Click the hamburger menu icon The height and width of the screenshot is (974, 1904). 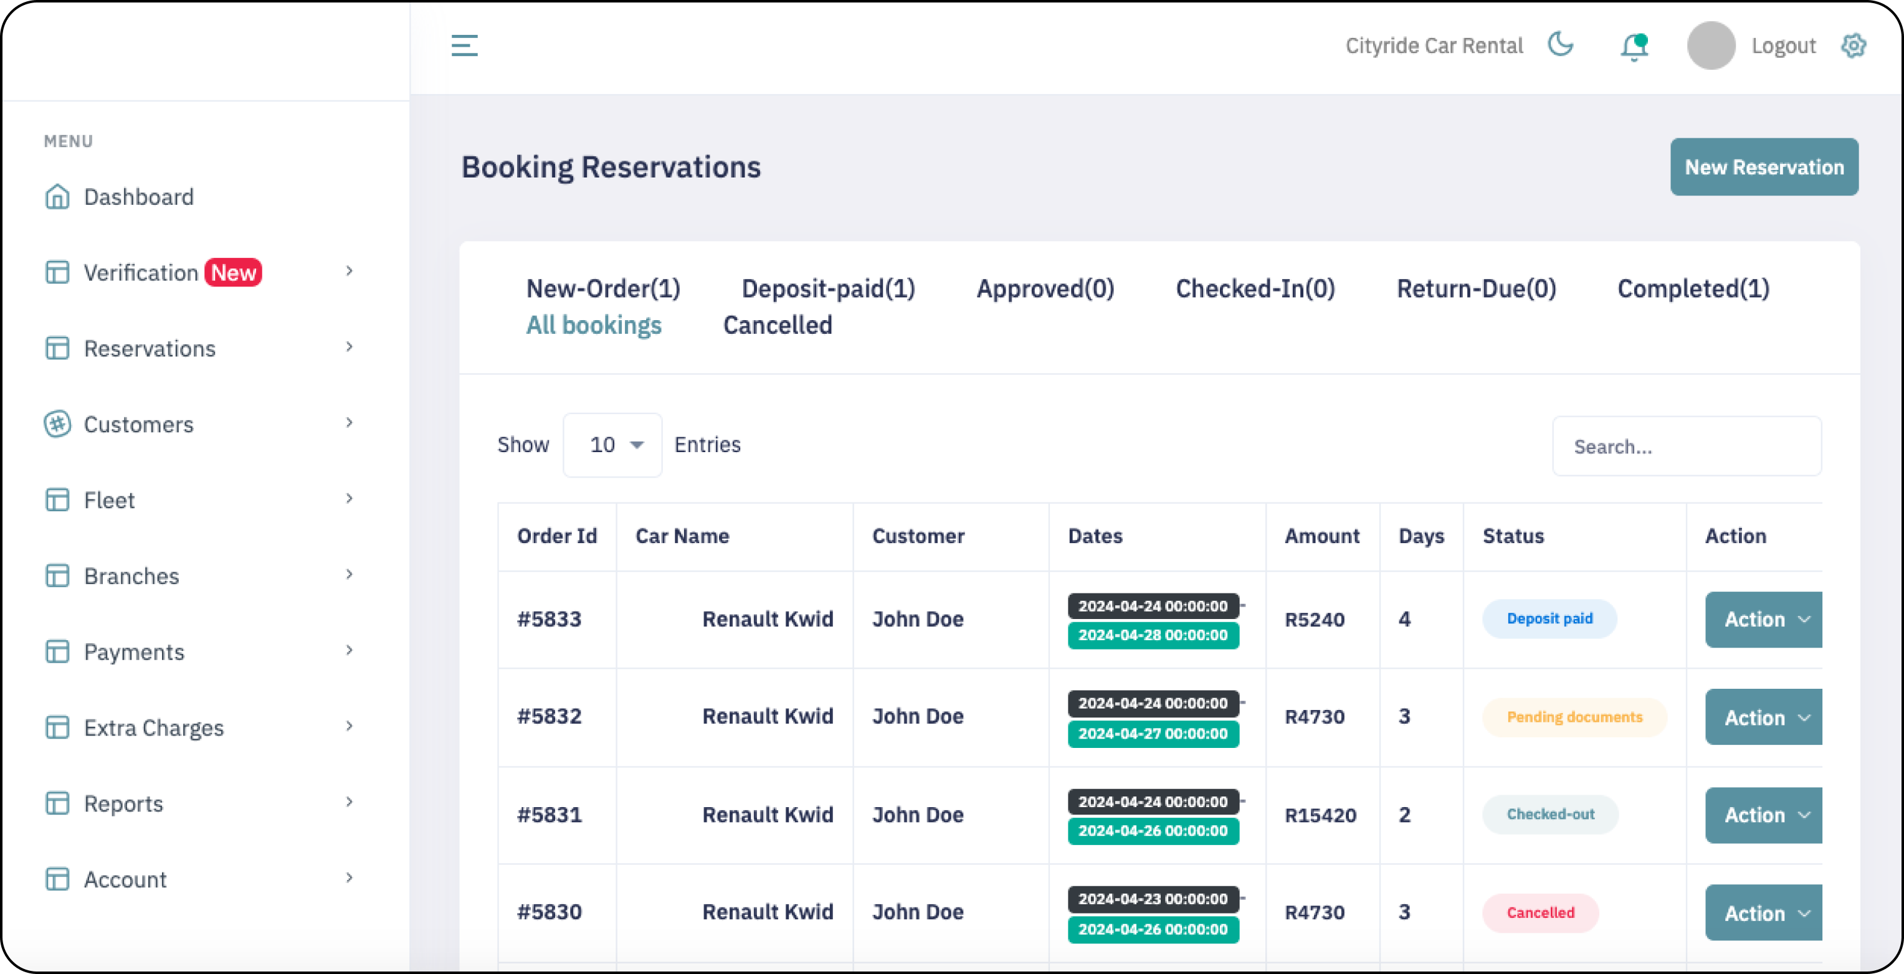[x=464, y=45]
